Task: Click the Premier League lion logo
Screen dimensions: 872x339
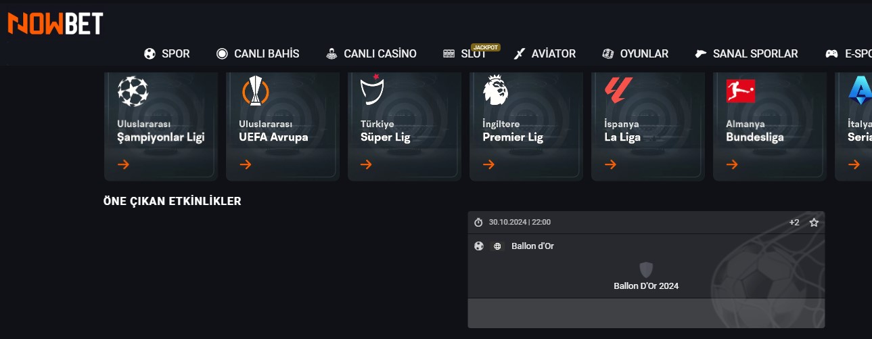Action: coord(495,91)
